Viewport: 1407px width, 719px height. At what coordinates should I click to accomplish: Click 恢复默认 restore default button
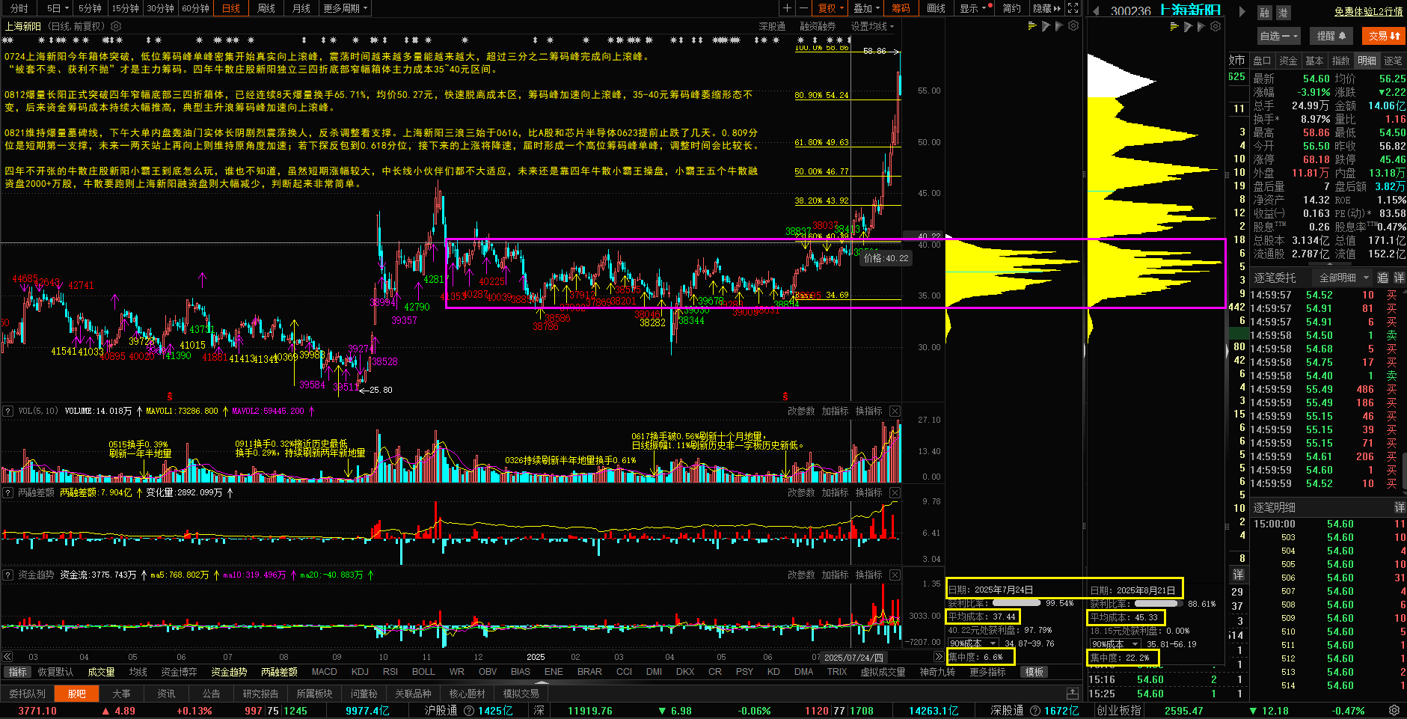(x=55, y=672)
